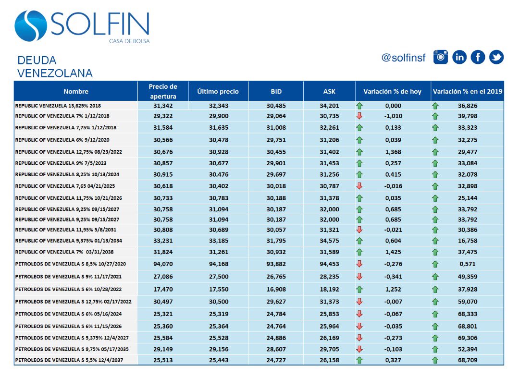Viewport: 519px width, 377px height.
Task: Select row 'REPUBLIC OF VENEZUELA 9% 7/5/2023'
Action: coord(259,163)
